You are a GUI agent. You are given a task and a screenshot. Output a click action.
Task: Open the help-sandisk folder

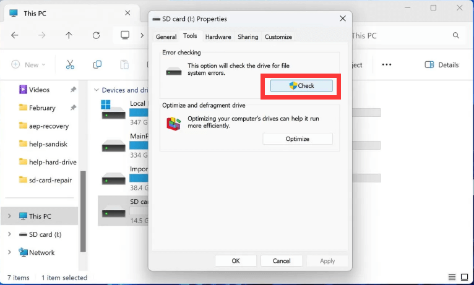pos(48,144)
